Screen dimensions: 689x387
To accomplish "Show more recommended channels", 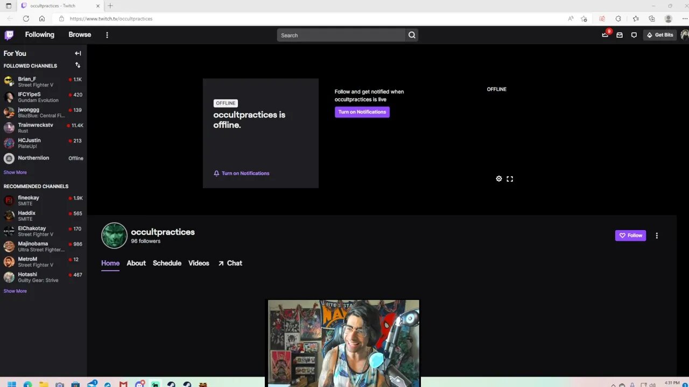I will pyautogui.click(x=15, y=291).
